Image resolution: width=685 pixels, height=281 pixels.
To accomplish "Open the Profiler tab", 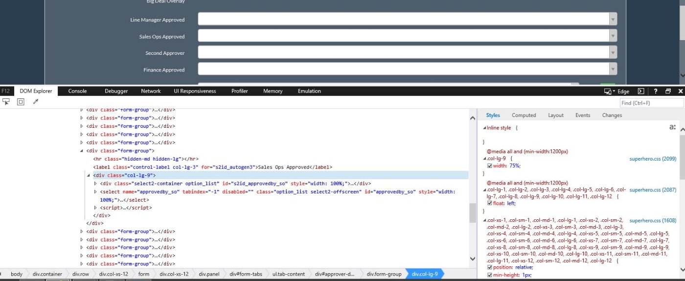I will [x=240, y=91].
